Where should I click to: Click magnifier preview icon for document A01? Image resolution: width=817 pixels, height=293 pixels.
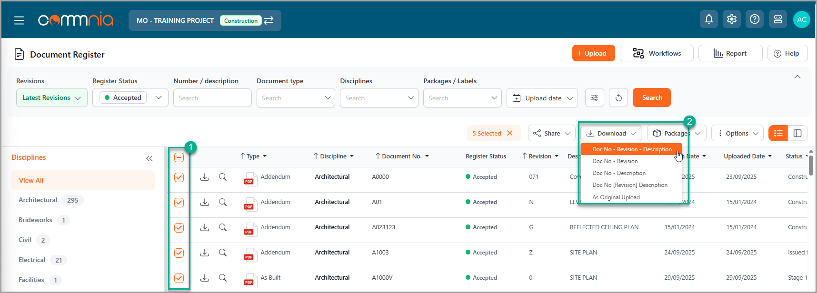click(222, 202)
